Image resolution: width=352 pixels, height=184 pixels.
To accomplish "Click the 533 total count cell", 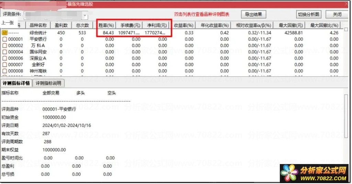I will pos(82,33).
